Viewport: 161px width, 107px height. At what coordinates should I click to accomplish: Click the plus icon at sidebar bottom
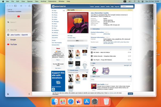[29, 94]
